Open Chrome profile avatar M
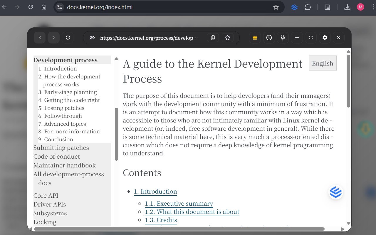376x235 pixels. click(x=360, y=7)
